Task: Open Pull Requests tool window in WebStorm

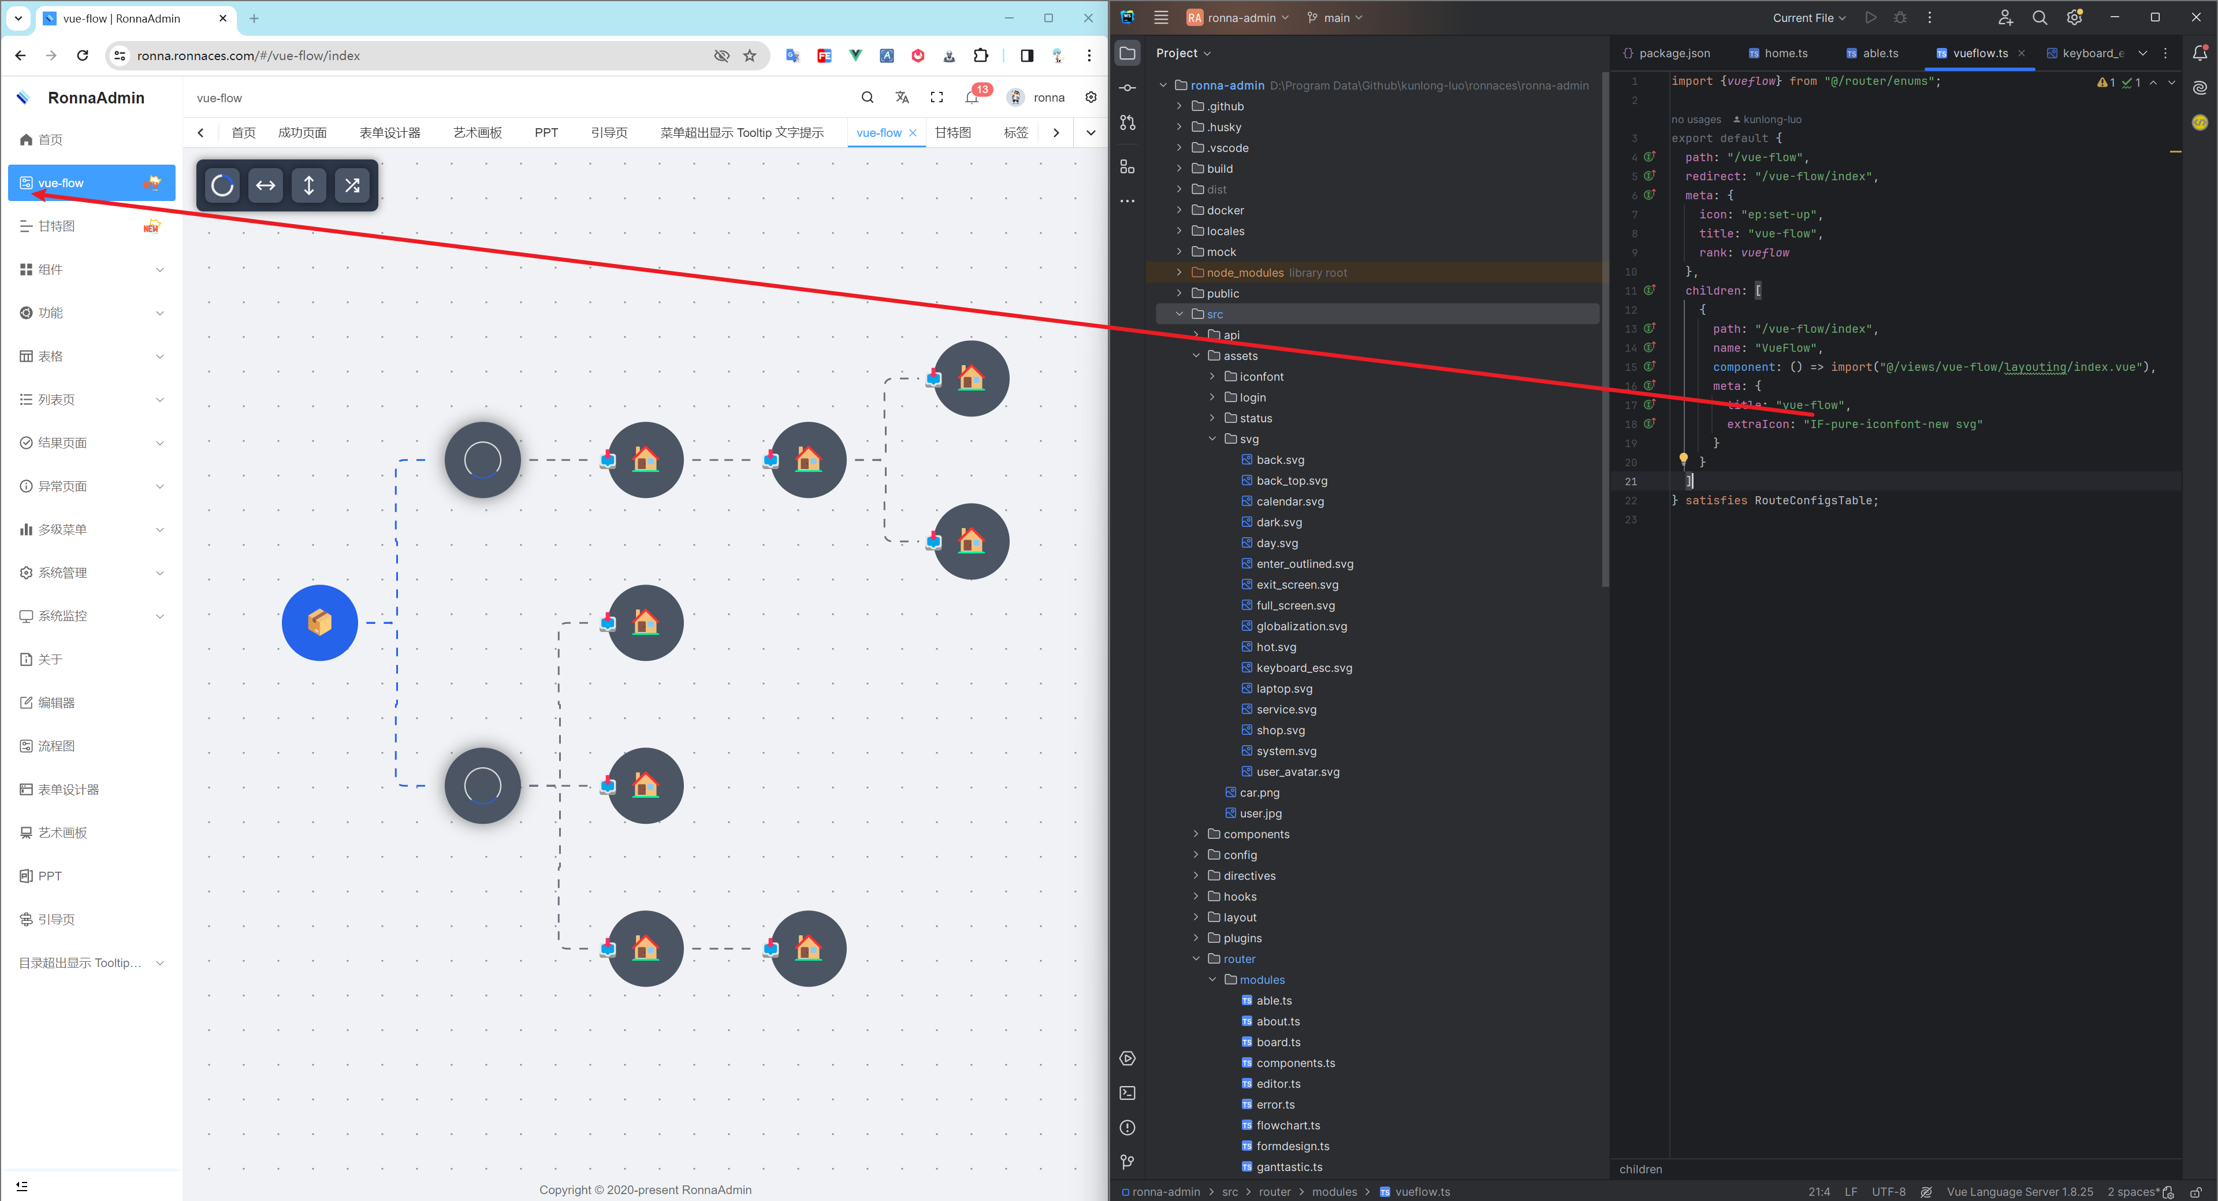Action: tap(1128, 123)
